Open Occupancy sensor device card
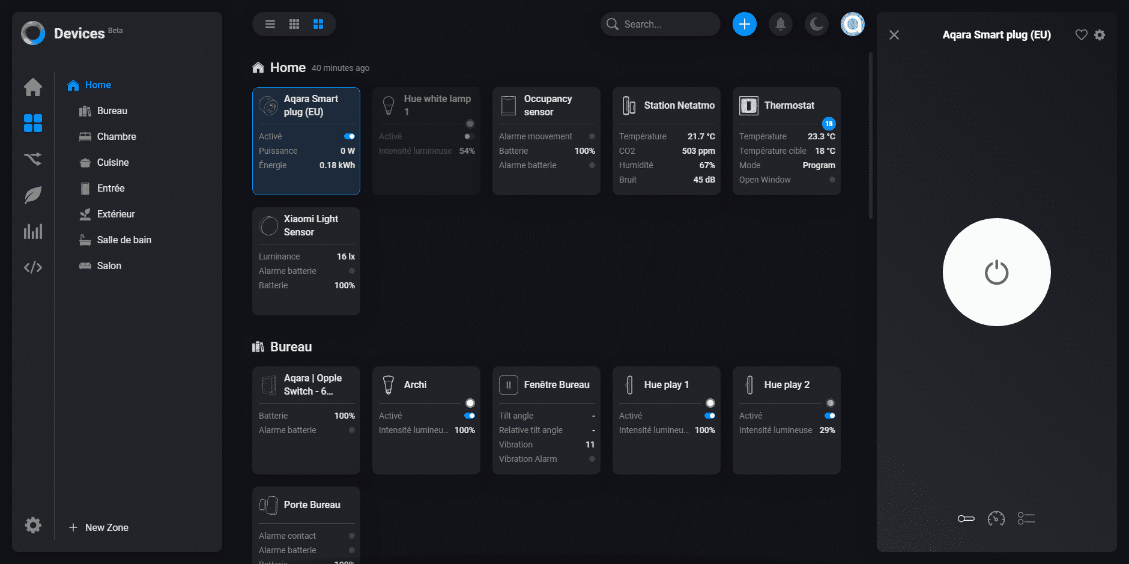Viewport: 1129px width, 564px height. 546,141
